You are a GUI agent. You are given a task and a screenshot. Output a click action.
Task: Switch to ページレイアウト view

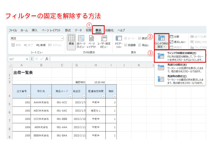tap(92, 42)
